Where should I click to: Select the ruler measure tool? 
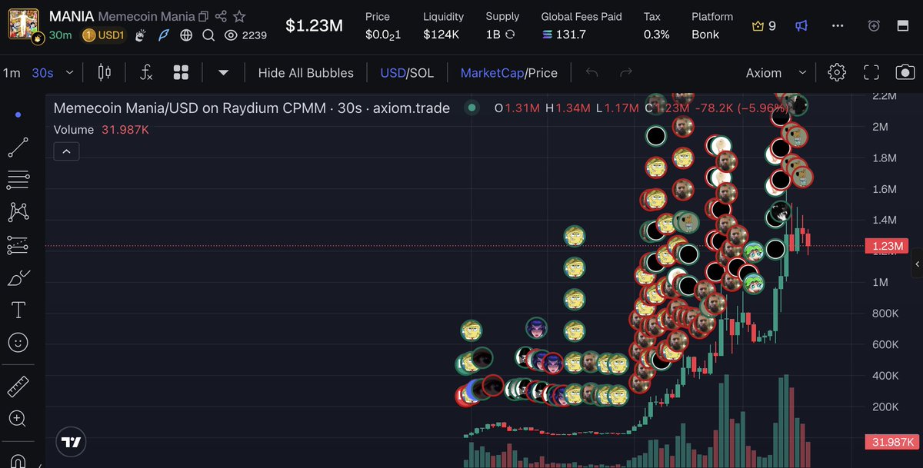tap(18, 386)
